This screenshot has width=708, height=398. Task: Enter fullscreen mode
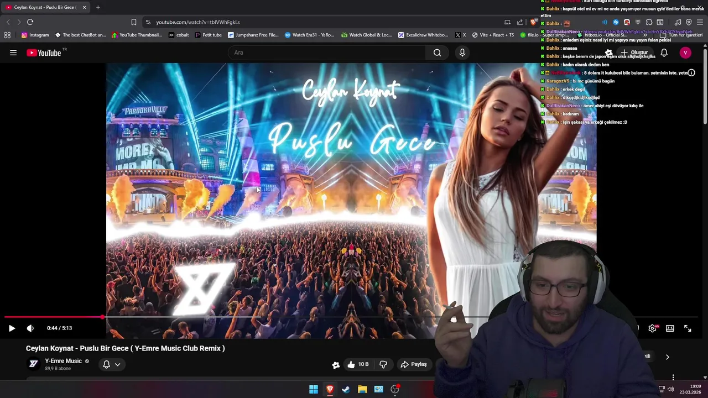[x=688, y=328]
